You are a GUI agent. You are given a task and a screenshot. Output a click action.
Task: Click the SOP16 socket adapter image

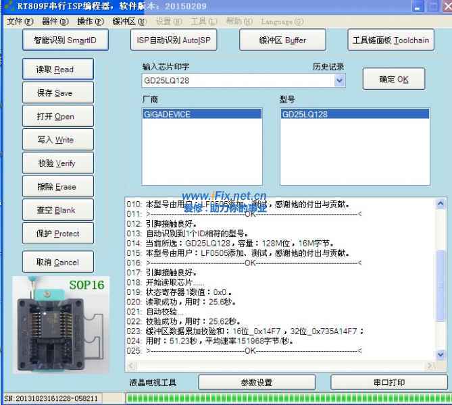[61, 325]
